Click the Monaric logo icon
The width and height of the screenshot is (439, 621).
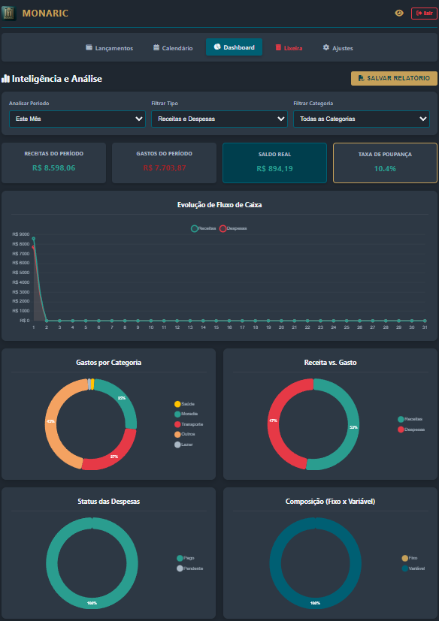tap(9, 13)
